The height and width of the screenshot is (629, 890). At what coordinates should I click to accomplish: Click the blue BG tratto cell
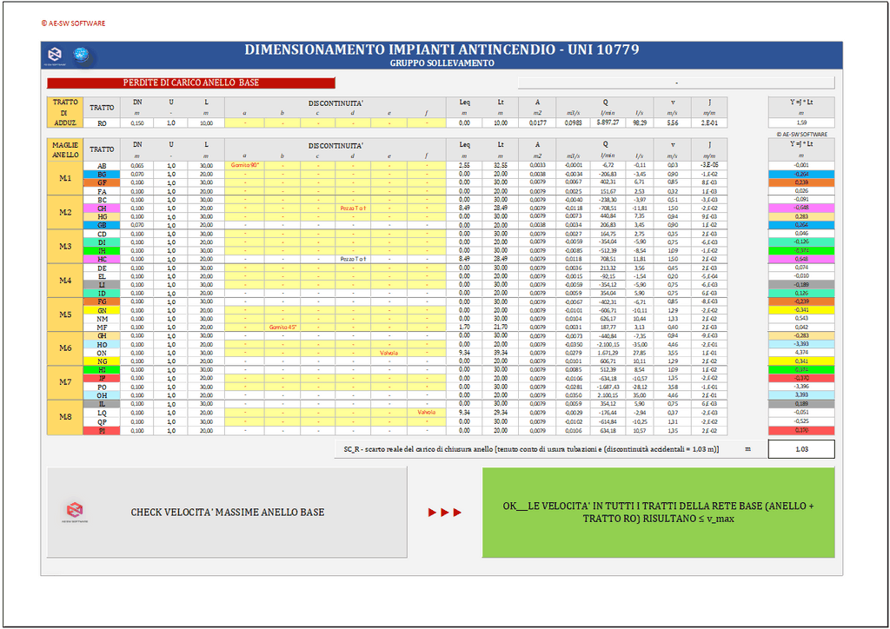pos(102,174)
